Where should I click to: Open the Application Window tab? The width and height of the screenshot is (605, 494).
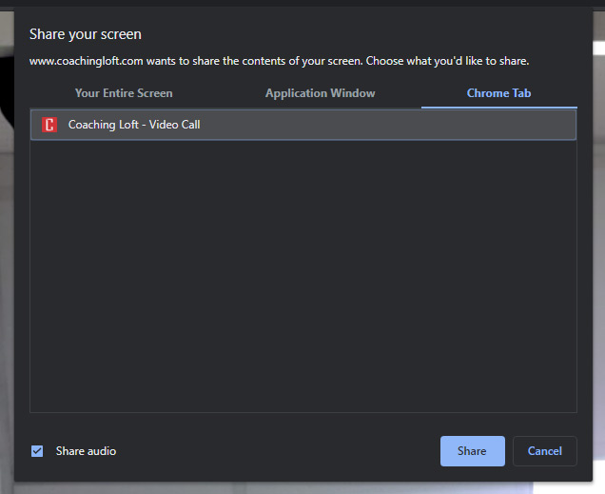click(320, 93)
